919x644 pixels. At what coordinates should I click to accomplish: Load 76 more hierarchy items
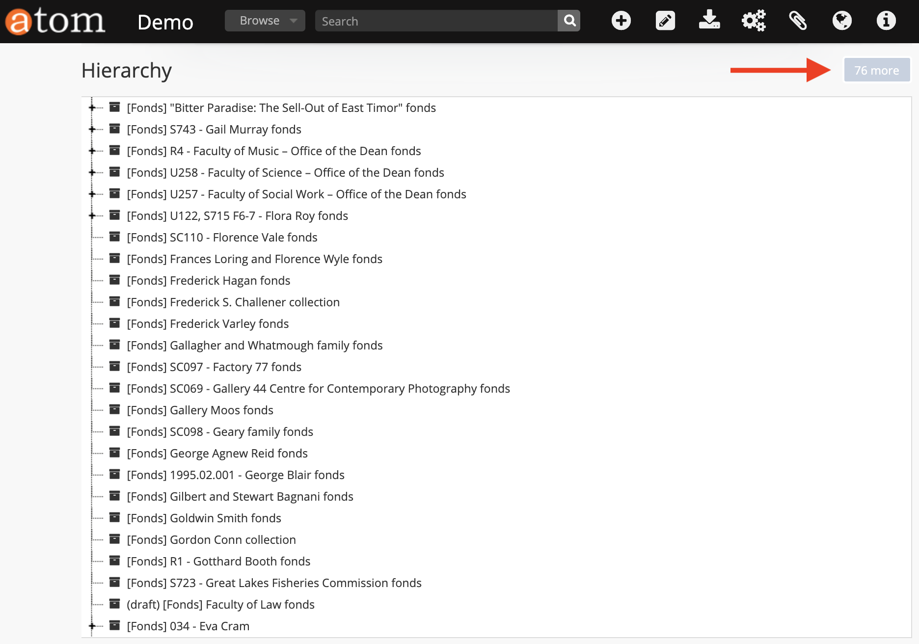[877, 70]
